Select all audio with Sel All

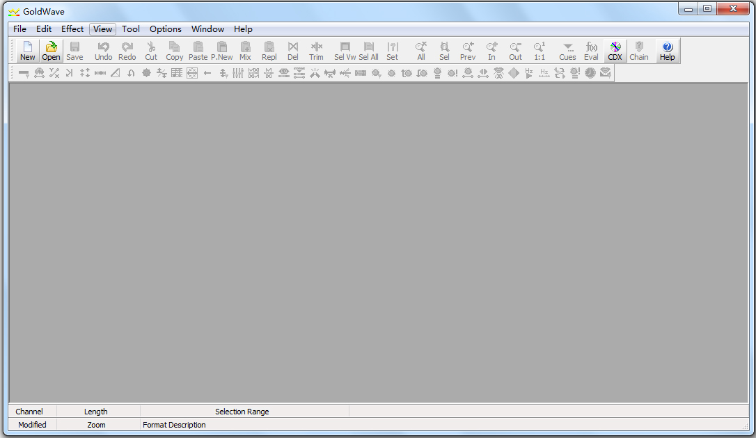click(x=369, y=51)
